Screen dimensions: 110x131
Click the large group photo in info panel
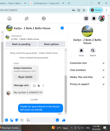(87, 31)
